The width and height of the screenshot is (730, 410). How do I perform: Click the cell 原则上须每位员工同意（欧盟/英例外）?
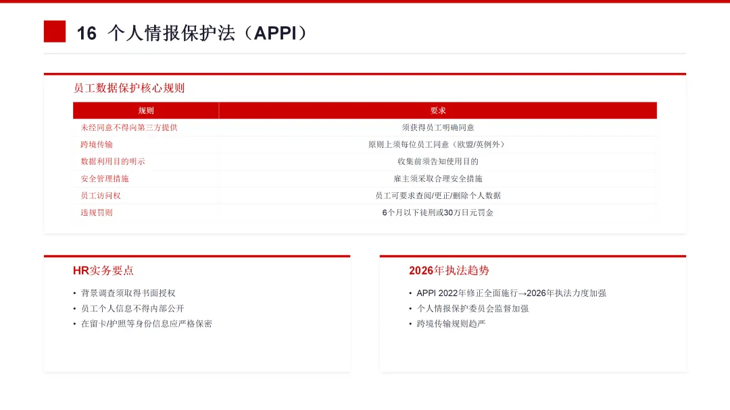pyautogui.click(x=437, y=144)
